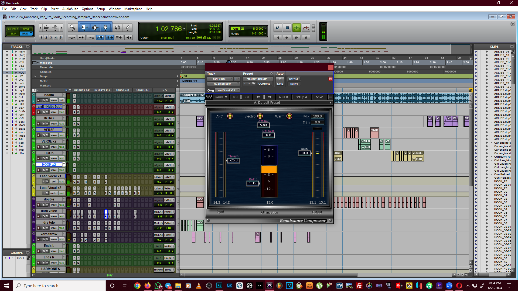The width and height of the screenshot is (518, 291).
Task: Open Google Chrome from taskbar
Action: [x=137, y=286]
